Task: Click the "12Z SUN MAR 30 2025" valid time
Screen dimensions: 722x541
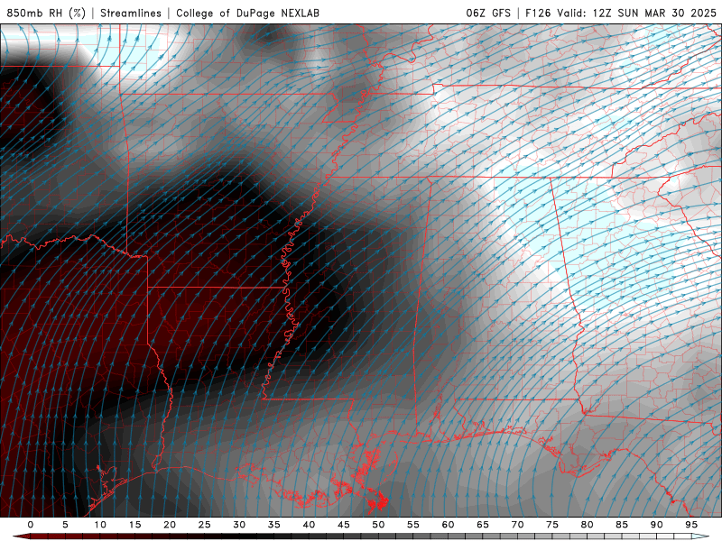Action: coord(655,13)
